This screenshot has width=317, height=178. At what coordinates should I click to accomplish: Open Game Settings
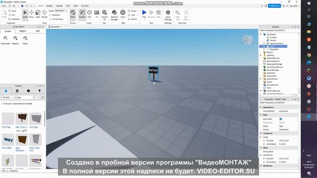point(168,15)
